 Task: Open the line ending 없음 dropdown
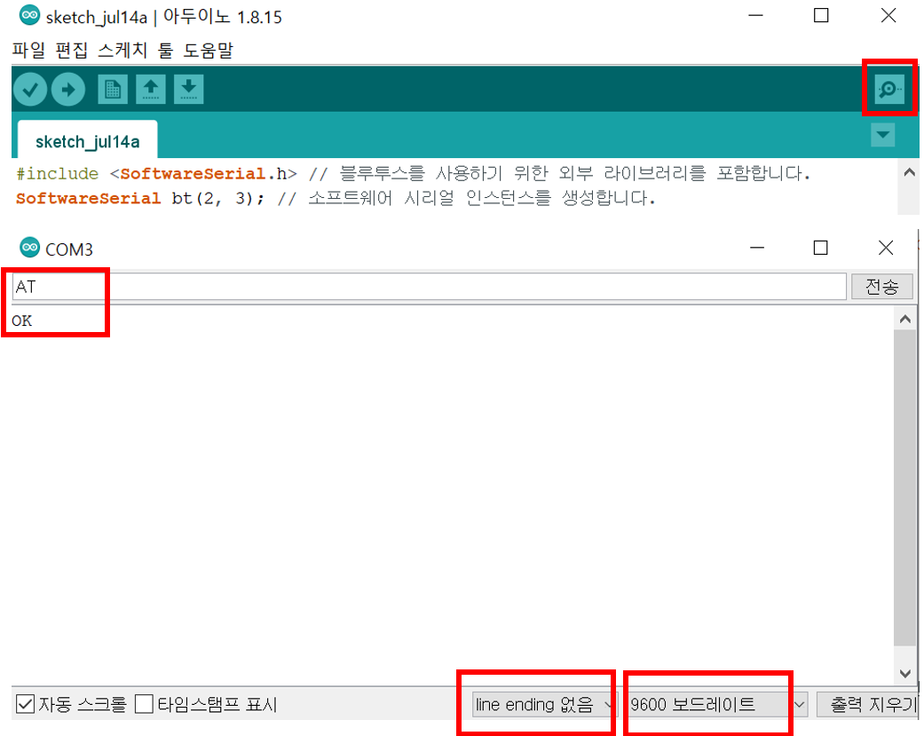pos(543,705)
